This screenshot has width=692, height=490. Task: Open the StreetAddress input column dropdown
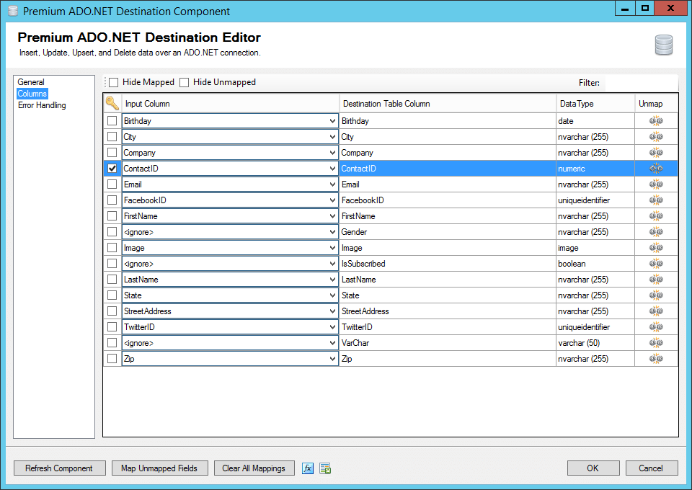pos(332,311)
